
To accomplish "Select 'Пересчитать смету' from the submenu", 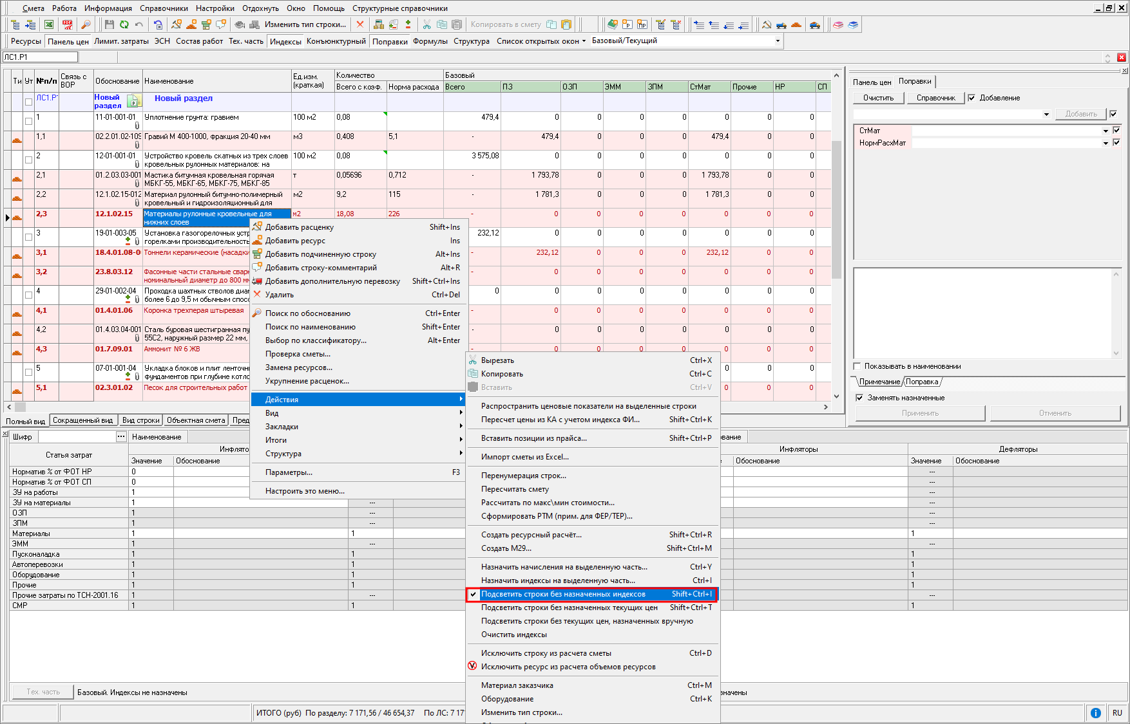I will pyautogui.click(x=515, y=489).
